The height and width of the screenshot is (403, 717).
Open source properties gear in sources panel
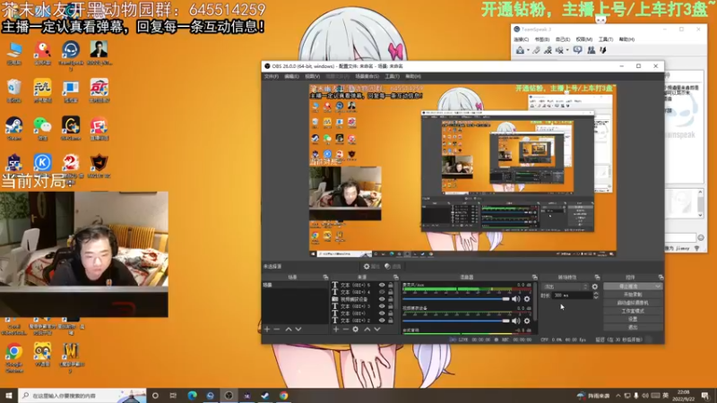pos(355,330)
